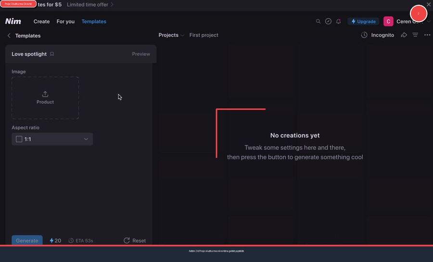Screen dimensions: 433x262
Task: Click the compass explore icon
Action: pyautogui.click(x=328, y=22)
